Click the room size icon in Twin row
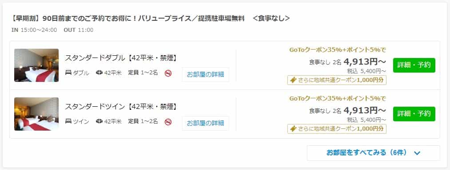450x170 pixels. coord(100,122)
